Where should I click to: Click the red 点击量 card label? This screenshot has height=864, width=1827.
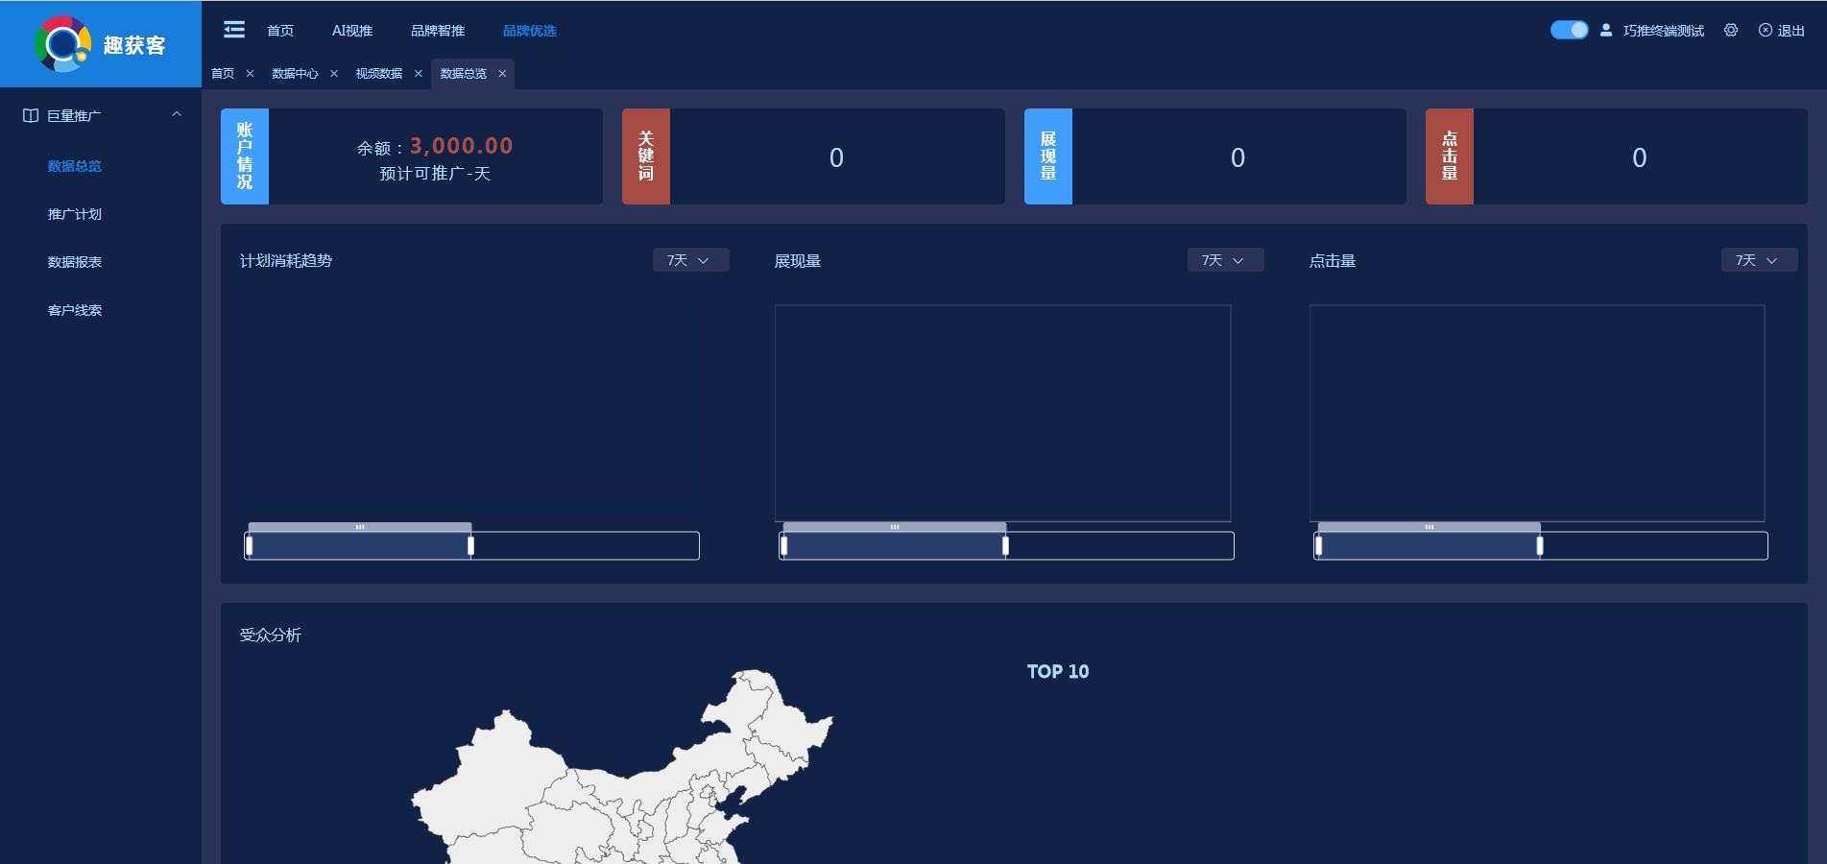click(x=1450, y=156)
